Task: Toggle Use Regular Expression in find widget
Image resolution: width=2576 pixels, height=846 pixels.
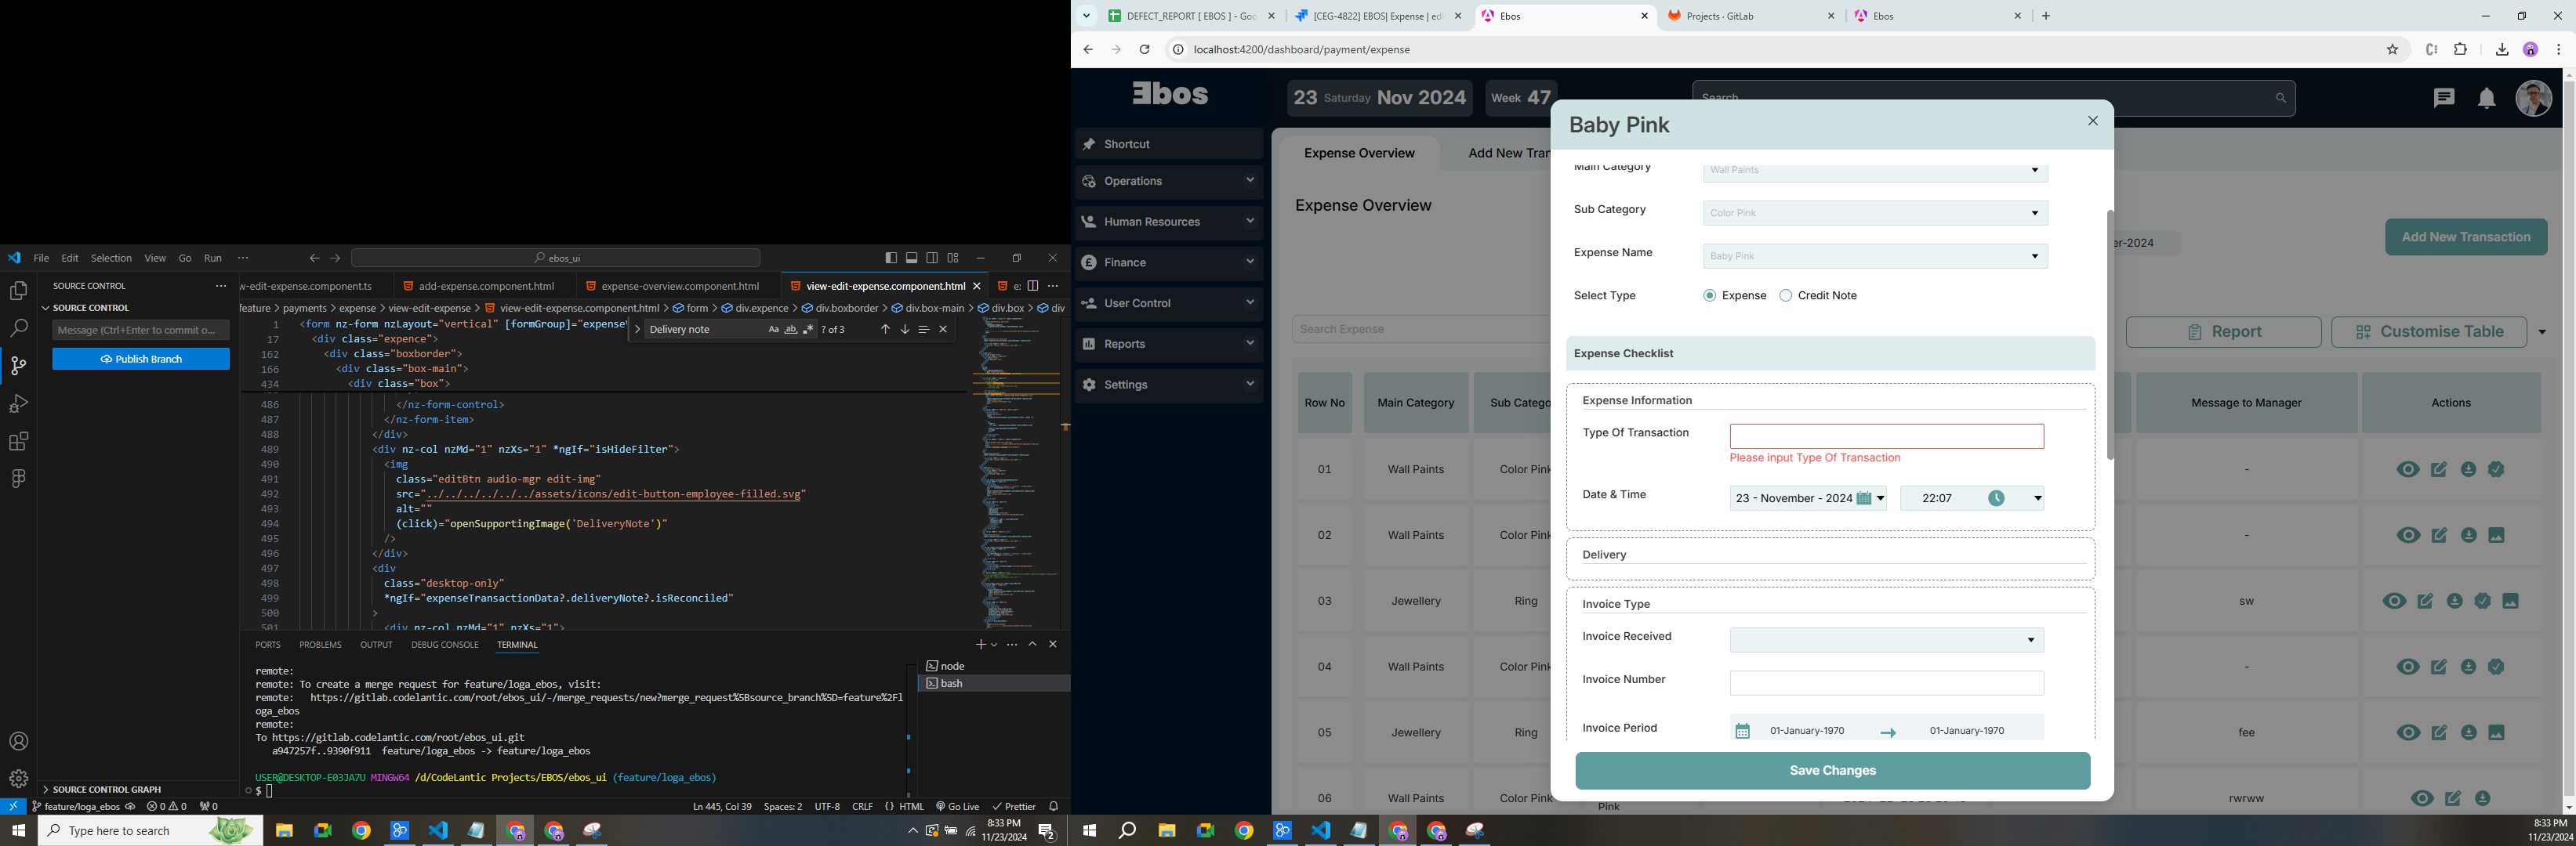Action: [x=808, y=330]
